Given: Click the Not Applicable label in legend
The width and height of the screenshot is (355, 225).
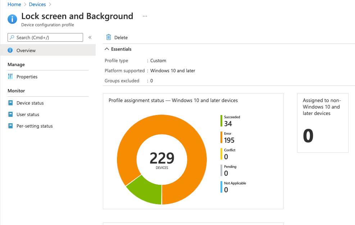Looking at the screenshot, I should point(235,183).
